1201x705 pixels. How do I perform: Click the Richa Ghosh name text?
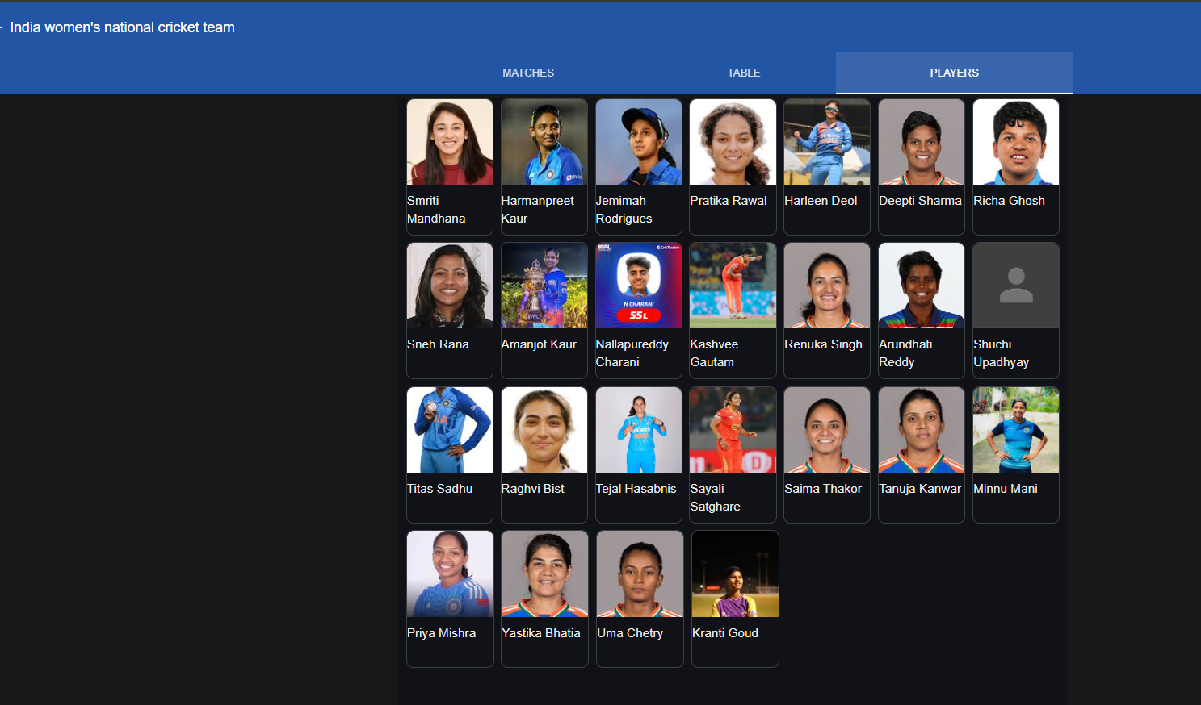(1009, 201)
